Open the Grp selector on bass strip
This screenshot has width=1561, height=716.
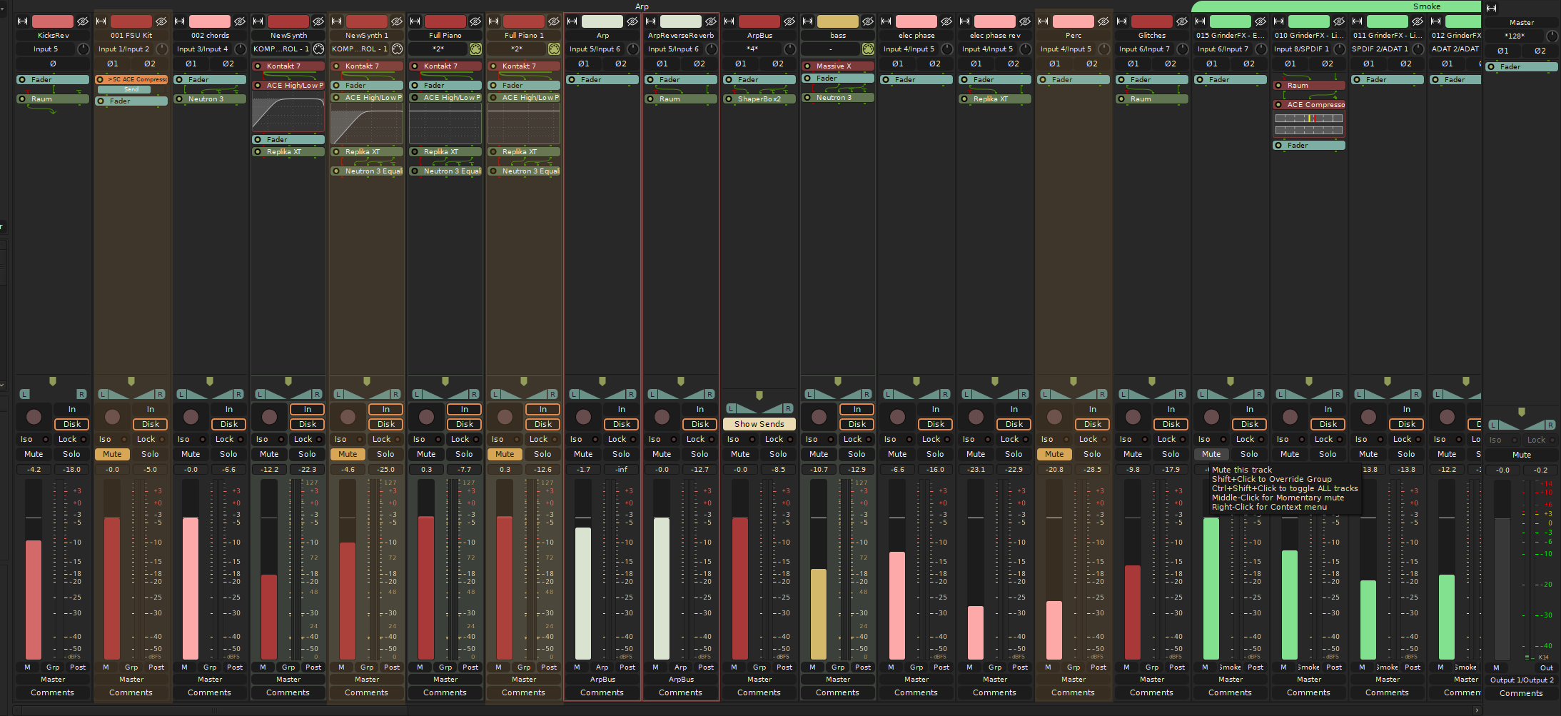click(838, 667)
